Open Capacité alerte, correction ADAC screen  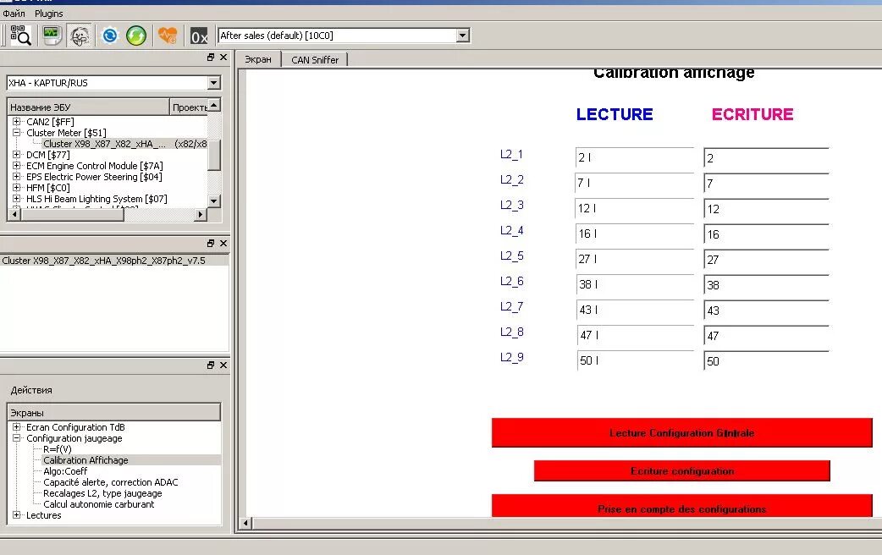[x=110, y=482]
